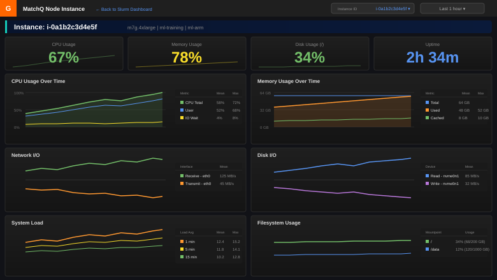Click Receive - eth0 green legend swatch
Screen dimensions: 497x280
[x=182, y=175]
